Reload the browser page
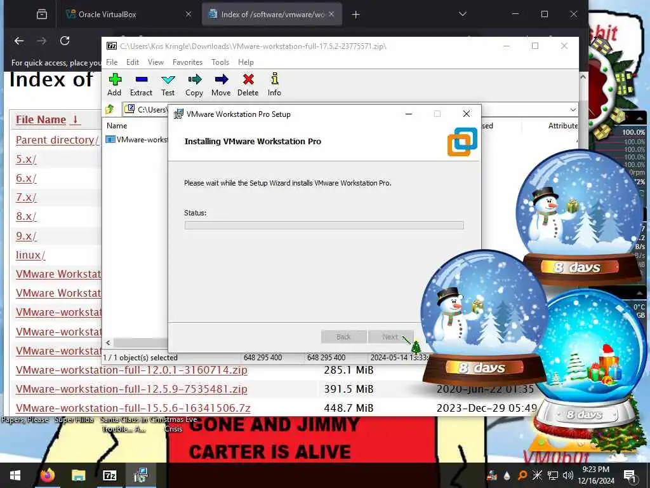The image size is (650, 488). (x=65, y=41)
